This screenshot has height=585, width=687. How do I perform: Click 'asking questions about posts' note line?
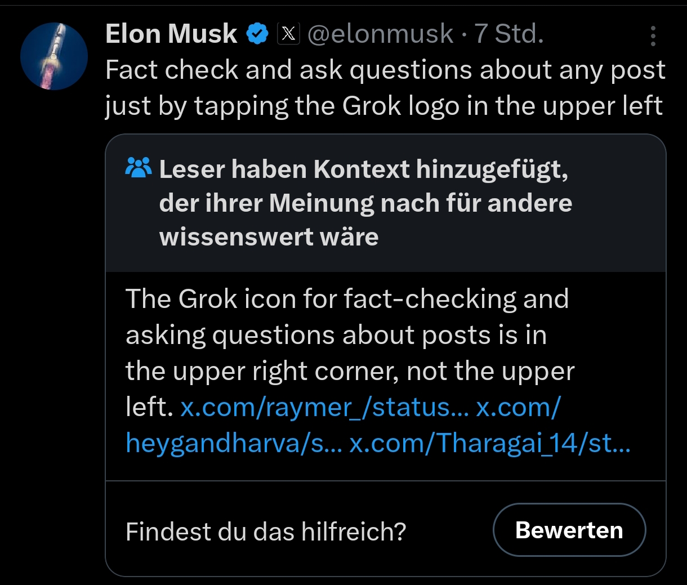336,335
